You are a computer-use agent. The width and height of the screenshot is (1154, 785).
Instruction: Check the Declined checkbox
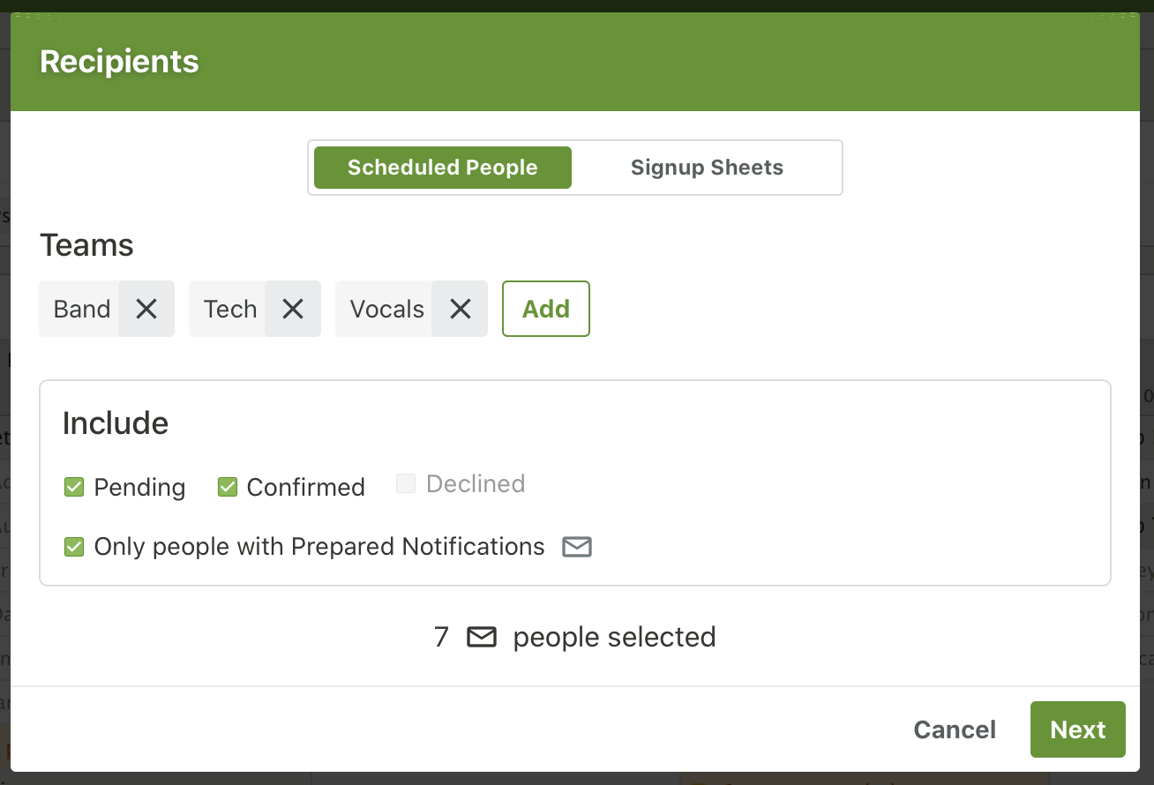coord(406,483)
